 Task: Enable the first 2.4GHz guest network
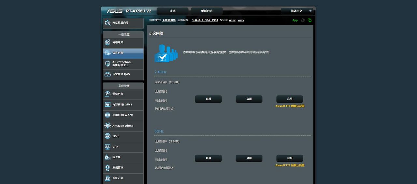[x=208, y=99]
